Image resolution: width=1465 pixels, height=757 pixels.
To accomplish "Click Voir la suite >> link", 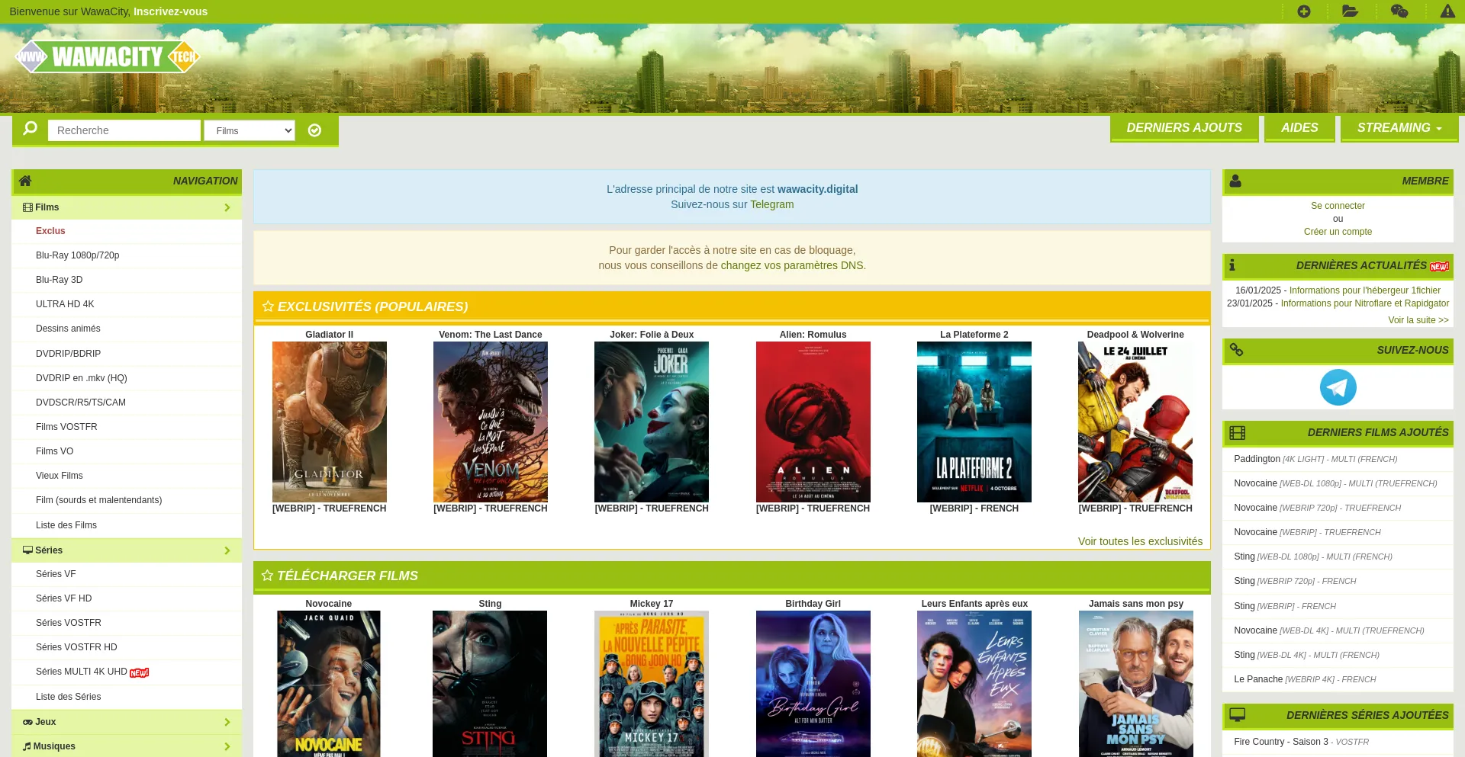I will (x=1418, y=320).
